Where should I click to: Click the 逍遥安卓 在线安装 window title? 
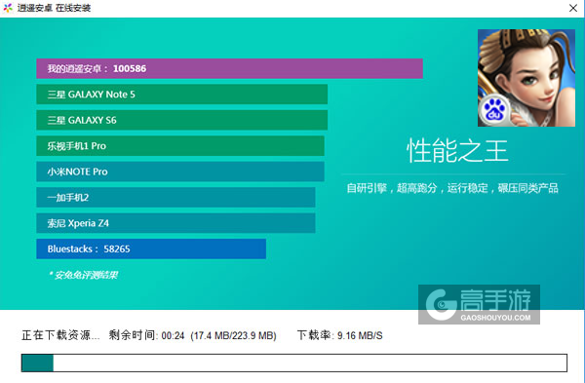pos(54,8)
